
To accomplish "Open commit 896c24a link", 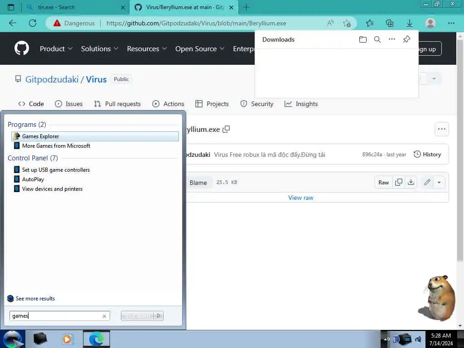I will [372, 155].
